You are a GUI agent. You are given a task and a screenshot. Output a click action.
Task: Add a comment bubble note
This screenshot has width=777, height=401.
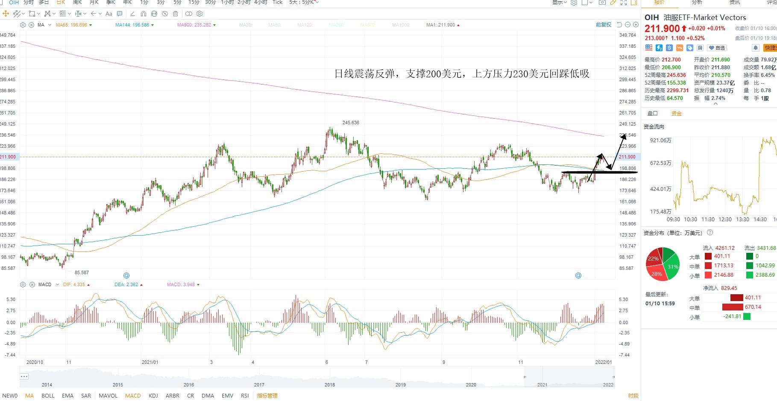coord(120,14)
